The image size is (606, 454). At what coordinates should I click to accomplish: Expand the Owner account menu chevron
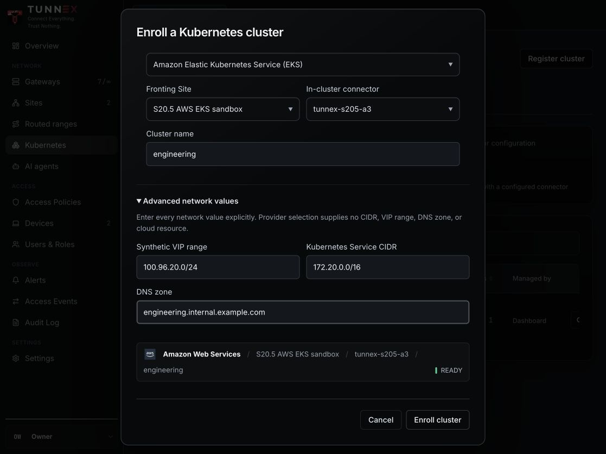pyautogui.click(x=111, y=437)
